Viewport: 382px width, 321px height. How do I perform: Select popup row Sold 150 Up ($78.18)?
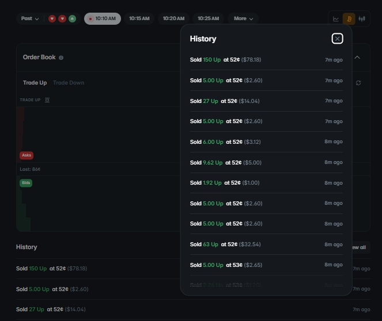click(266, 60)
